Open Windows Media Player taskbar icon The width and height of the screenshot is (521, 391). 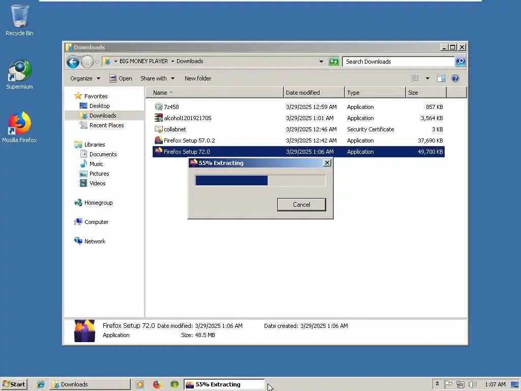(x=139, y=384)
